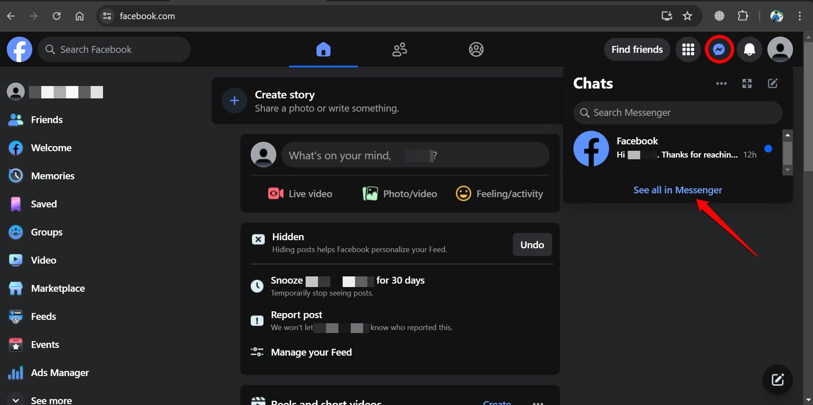Go to the Home tab
The image size is (813, 405).
[x=323, y=49]
